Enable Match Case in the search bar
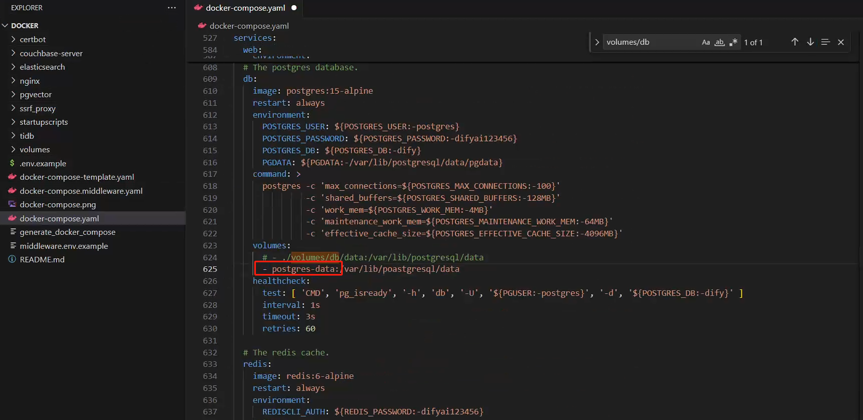This screenshot has width=863, height=420. pyautogui.click(x=706, y=42)
